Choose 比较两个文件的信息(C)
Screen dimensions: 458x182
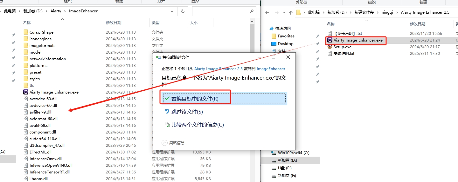[198, 125]
